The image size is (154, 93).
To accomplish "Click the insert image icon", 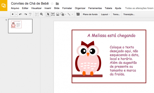I will [58, 14].
